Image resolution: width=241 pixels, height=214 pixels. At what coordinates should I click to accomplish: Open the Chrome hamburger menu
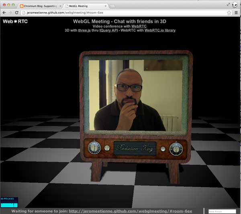pos(236,13)
